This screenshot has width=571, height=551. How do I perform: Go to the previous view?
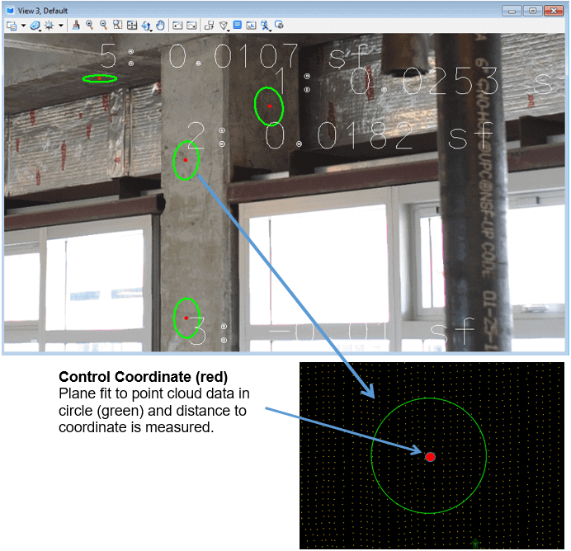point(177,26)
